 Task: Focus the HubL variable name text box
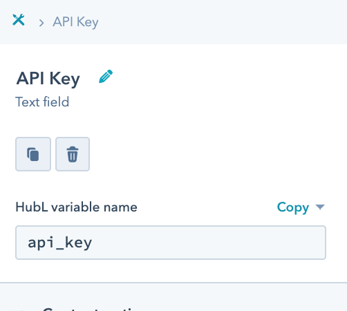171,243
